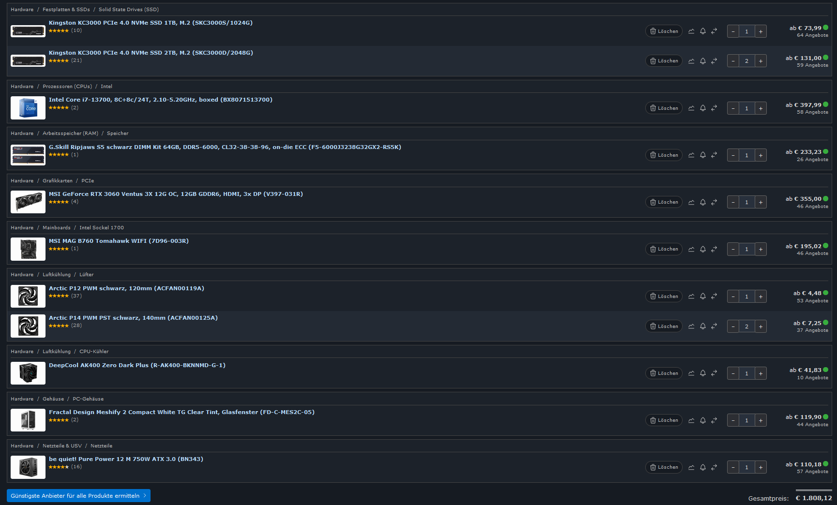Click alert bell for be quiet! Pure Power 12 M

click(x=703, y=467)
